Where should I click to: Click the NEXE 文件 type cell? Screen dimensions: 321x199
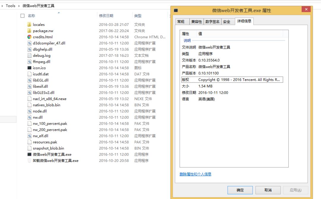(x=143, y=99)
